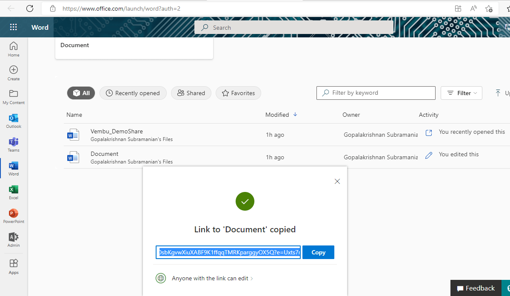Screen dimensions: 510x296
Task: Click 'You edited this' text
Action: (x=459, y=154)
